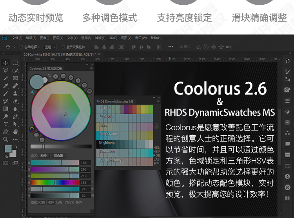Toggle Coolorus luminosity lock sun icon
Image resolution: width=294 pixels, height=218 pixels.
pos(32,92)
